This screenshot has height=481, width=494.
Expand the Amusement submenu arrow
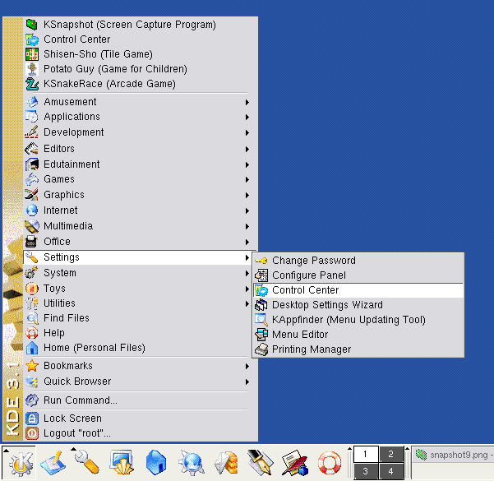(247, 102)
